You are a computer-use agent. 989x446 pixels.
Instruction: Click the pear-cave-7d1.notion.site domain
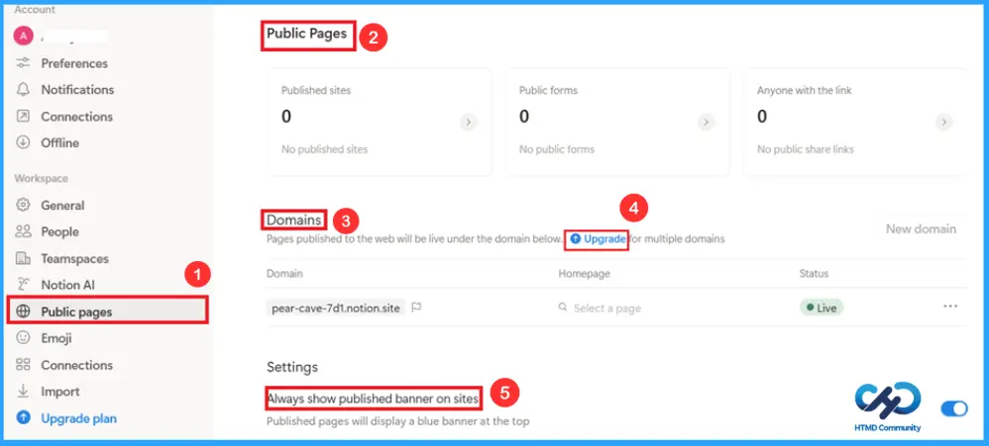336,308
